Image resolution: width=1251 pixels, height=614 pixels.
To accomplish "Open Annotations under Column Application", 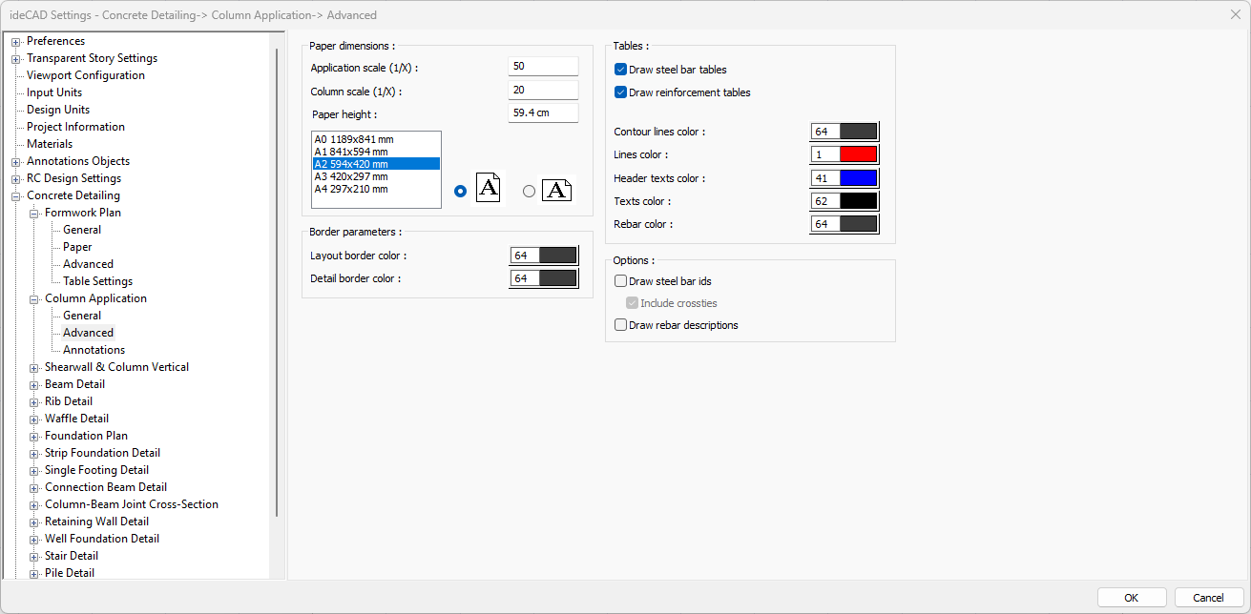I will [x=94, y=350].
